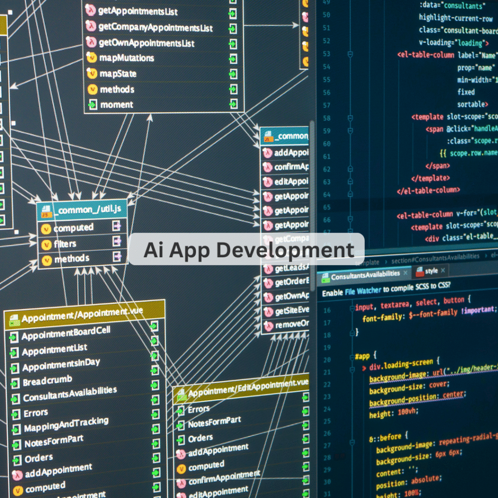
Task: Click the lambda icon beside getAppointmentsList
Action: tap(90, 11)
